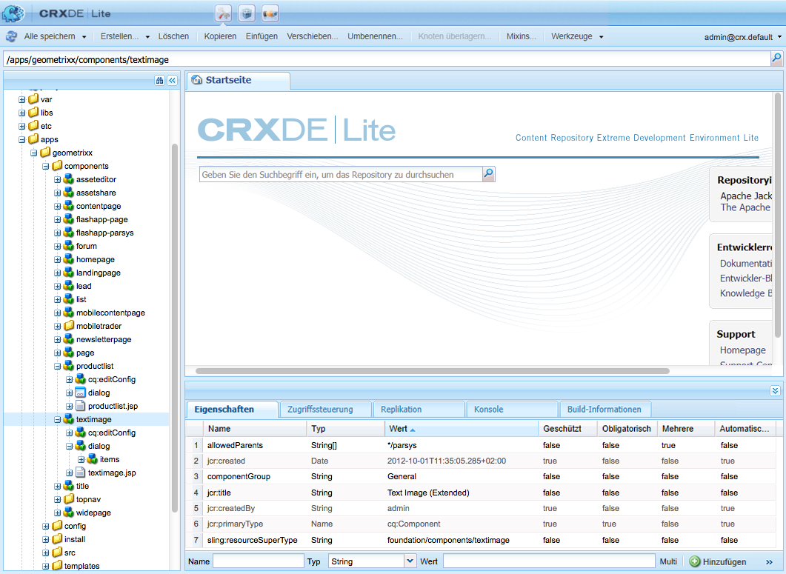Viewport: 786px width, 574px height.
Task: Click the Startseite panel vertical scrollbar
Action: pyautogui.click(x=777, y=216)
